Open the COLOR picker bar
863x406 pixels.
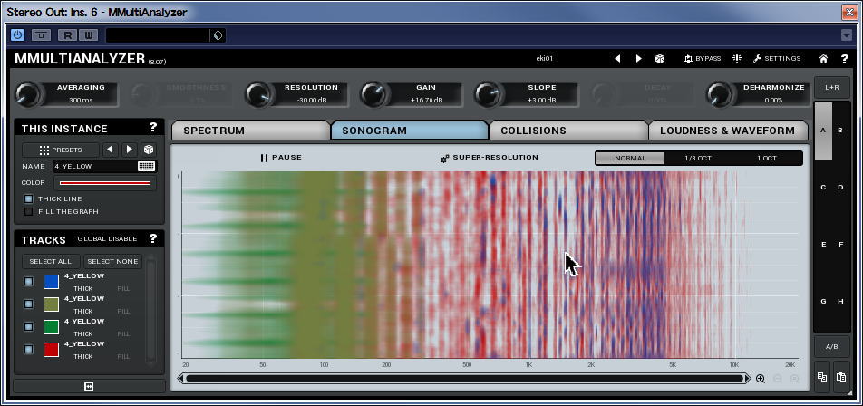coord(104,183)
